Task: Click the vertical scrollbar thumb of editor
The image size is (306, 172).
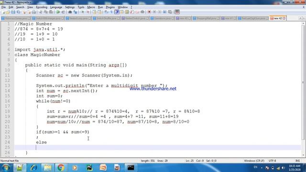Action: pos(303,82)
